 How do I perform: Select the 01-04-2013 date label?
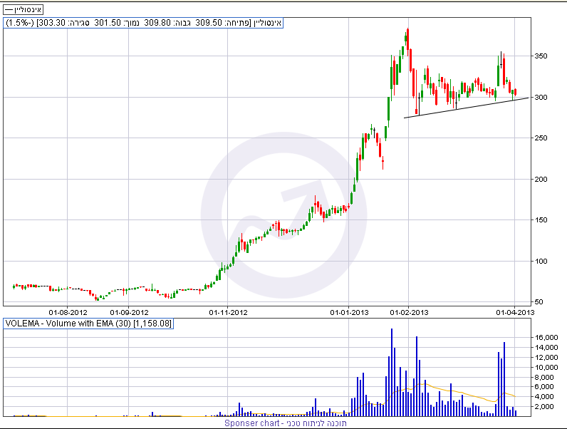(x=515, y=313)
